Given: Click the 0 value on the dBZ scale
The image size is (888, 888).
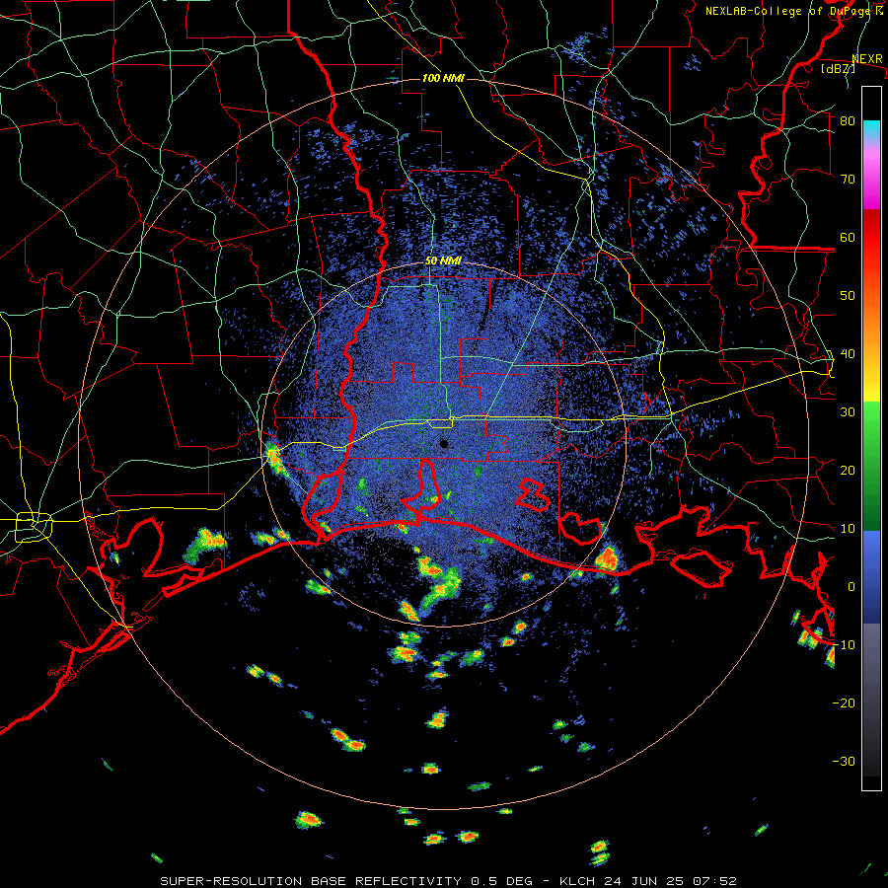Looking at the screenshot, I should 851,587.
